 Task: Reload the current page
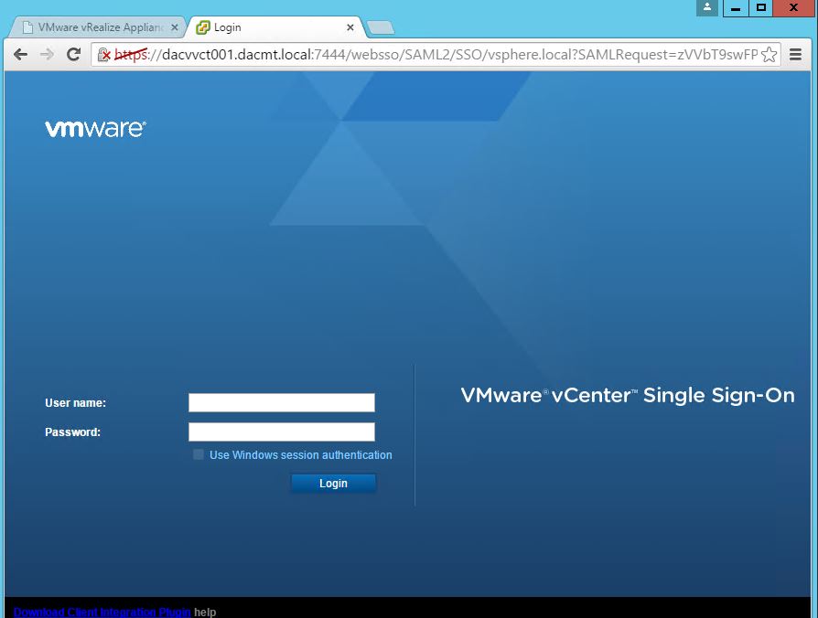tap(73, 54)
